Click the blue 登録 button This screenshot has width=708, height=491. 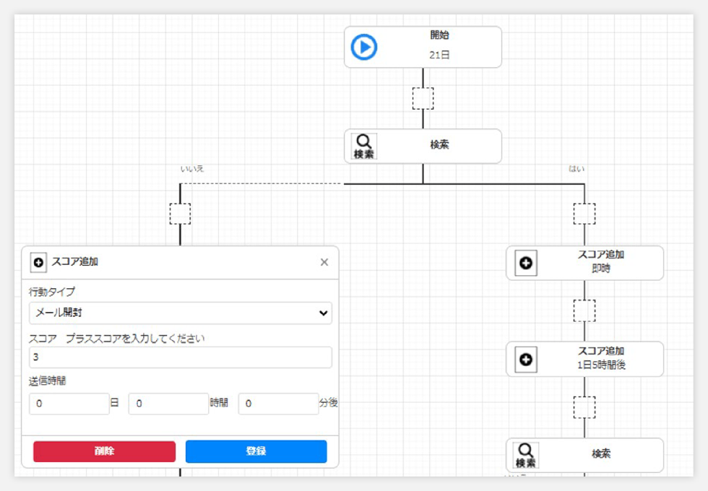(256, 451)
